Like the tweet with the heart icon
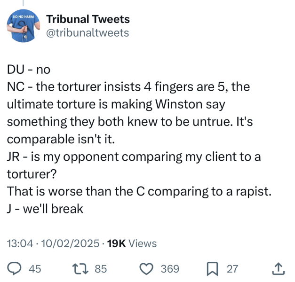The image size is (295, 282). coord(147,269)
